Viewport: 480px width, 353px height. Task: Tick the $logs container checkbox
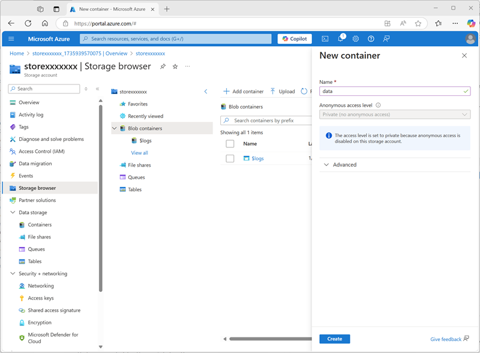click(x=230, y=158)
